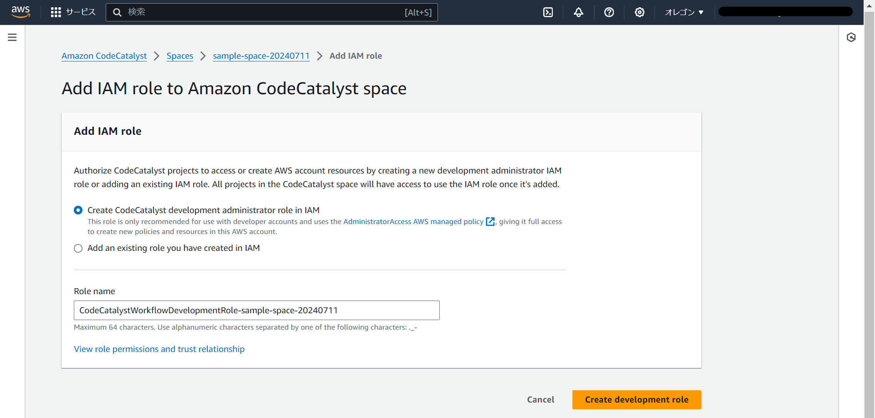Click the external link icon beside AdministratorAccess policy
875x418 pixels.
[490, 222]
